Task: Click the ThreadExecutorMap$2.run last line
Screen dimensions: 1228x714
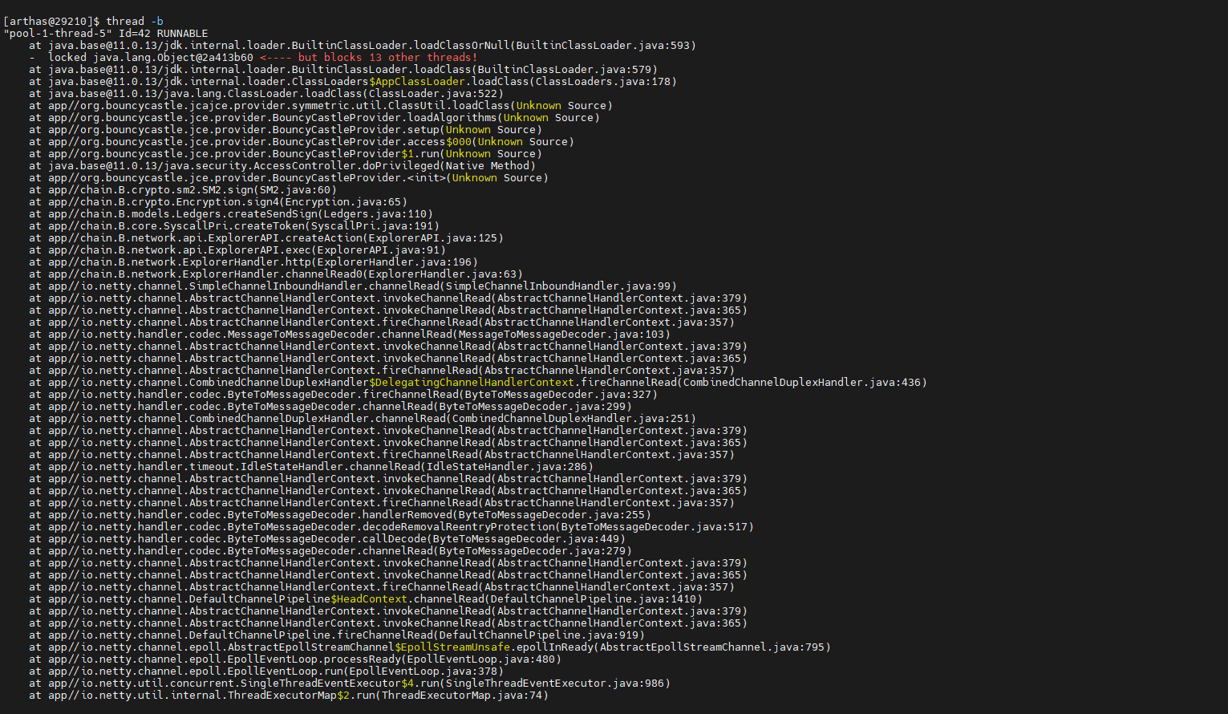Action: point(289,696)
